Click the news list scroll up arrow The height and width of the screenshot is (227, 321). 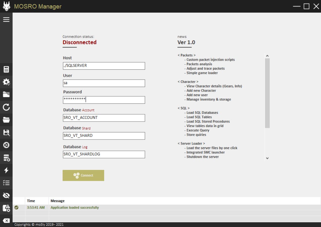[267, 55]
